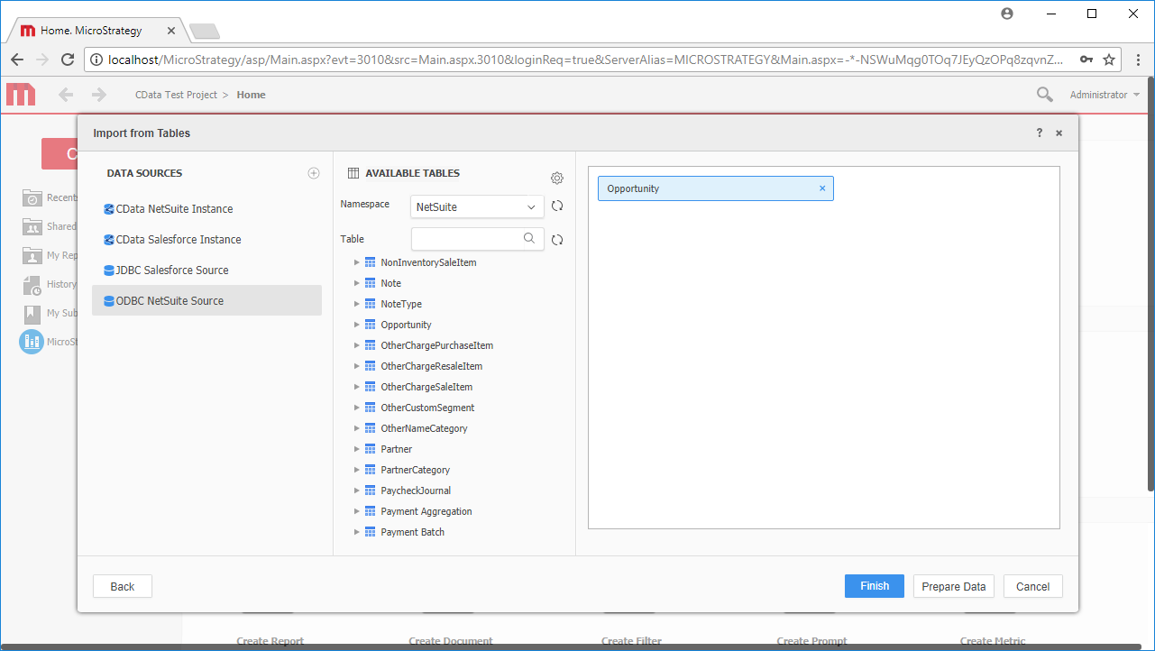The image size is (1155, 651).
Task: Open Shared Reports from the sidebar icon
Action: [x=32, y=226]
